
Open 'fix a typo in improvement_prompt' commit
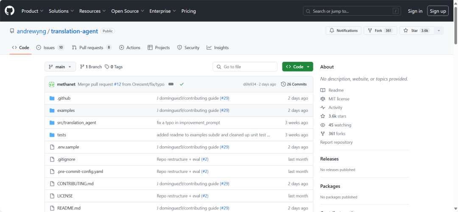tap(188, 123)
